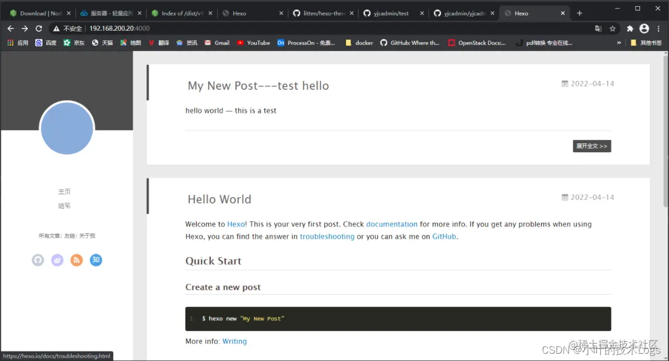The width and height of the screenshot is (669, 361).
Task: Click the 展开全文 >> button
Action: click(592, 146)
